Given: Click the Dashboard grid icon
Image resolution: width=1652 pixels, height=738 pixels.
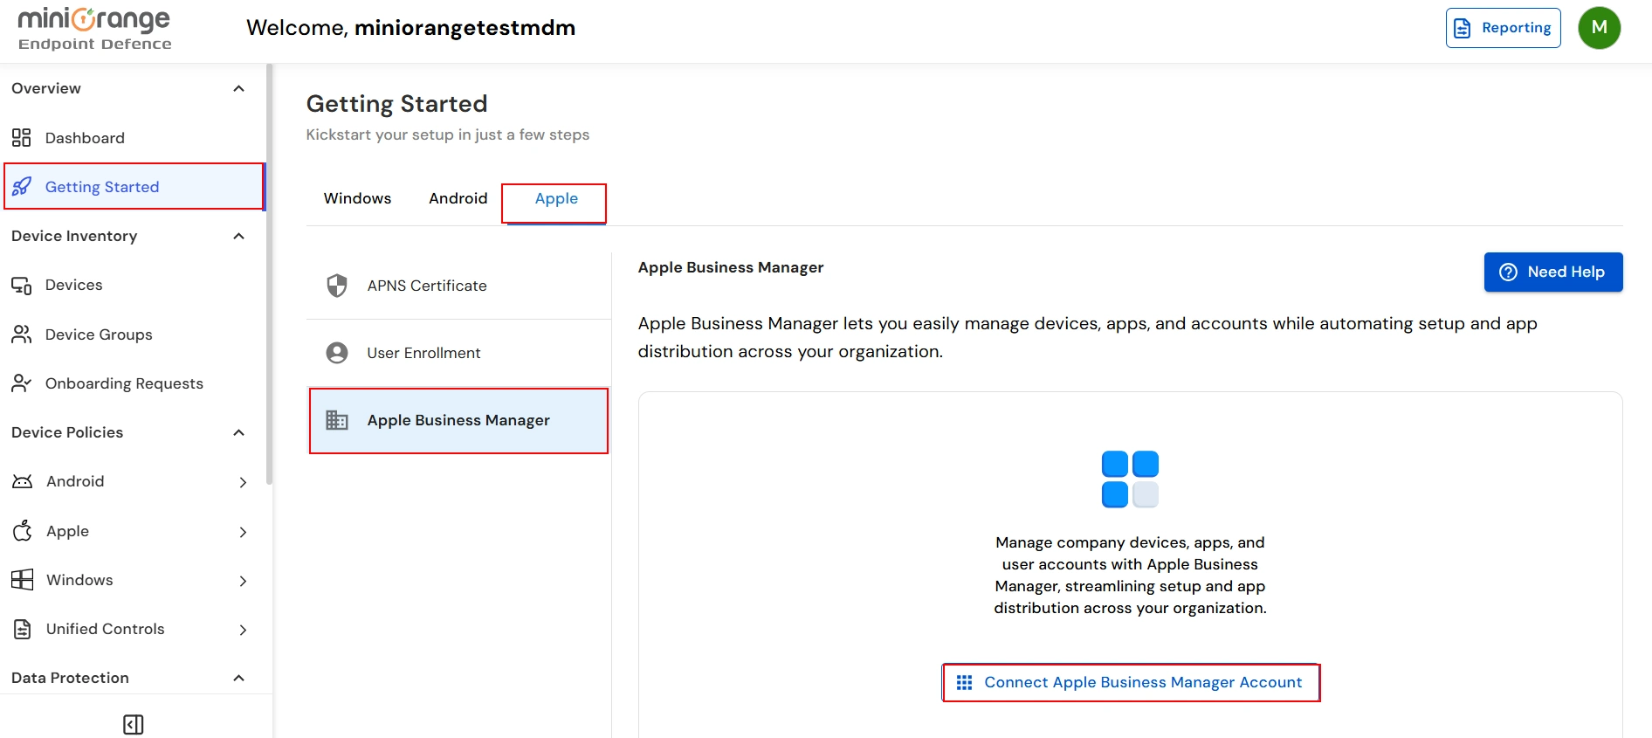Looking at the screenshot, I should [22, 138].
